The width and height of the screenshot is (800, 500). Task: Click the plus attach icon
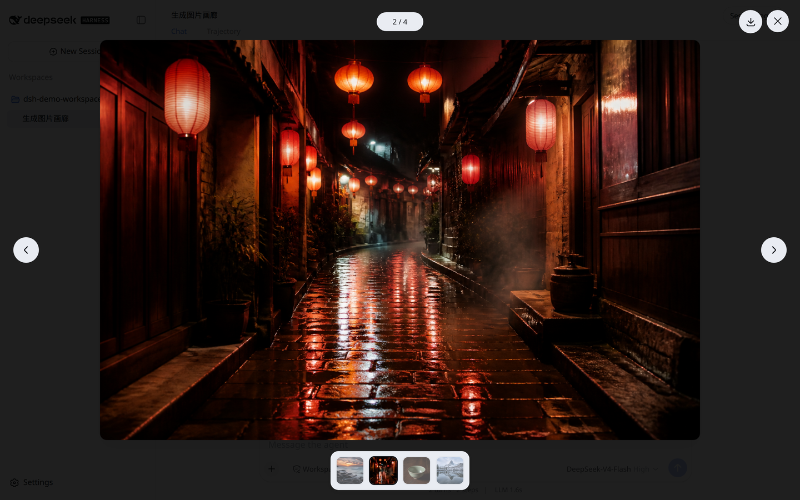[x=272, y=469]
